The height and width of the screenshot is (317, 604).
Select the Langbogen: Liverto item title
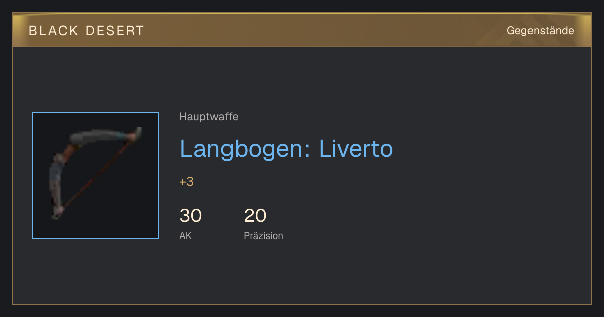(286, 149)
